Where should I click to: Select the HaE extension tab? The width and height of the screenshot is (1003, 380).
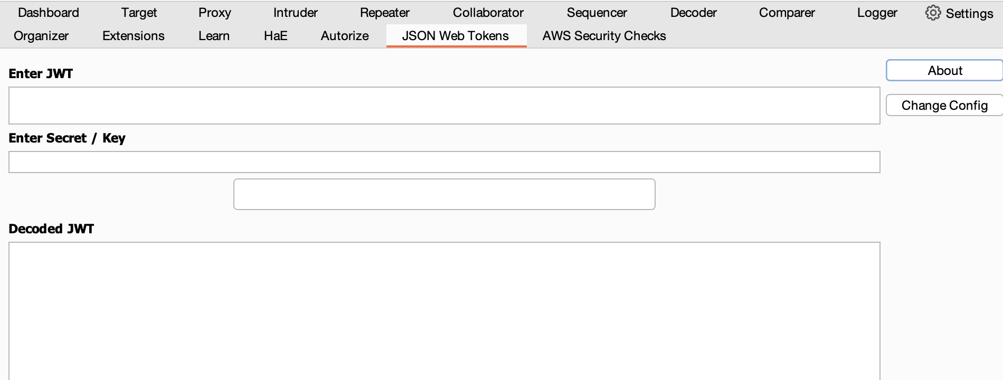click(275, 36)
